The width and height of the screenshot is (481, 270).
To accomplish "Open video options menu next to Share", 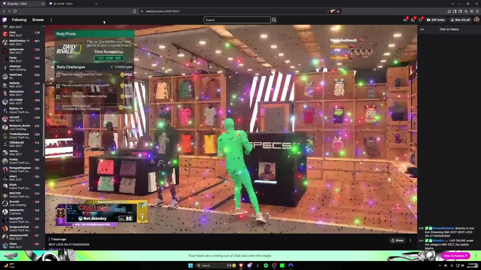I will click(x=410, y=240).
